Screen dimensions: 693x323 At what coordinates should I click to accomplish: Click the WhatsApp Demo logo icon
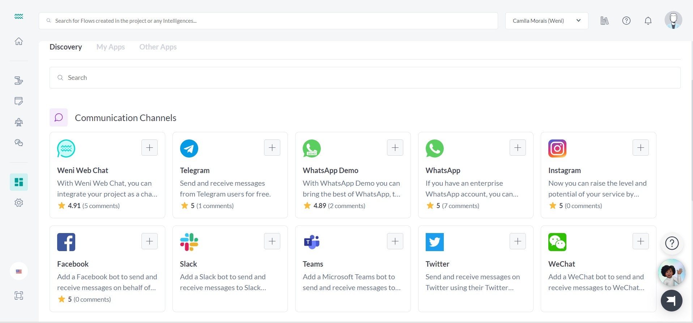point(312,148)
